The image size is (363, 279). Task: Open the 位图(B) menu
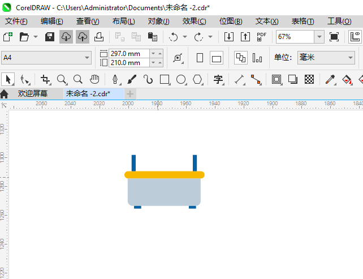click(x=231, y=22)
